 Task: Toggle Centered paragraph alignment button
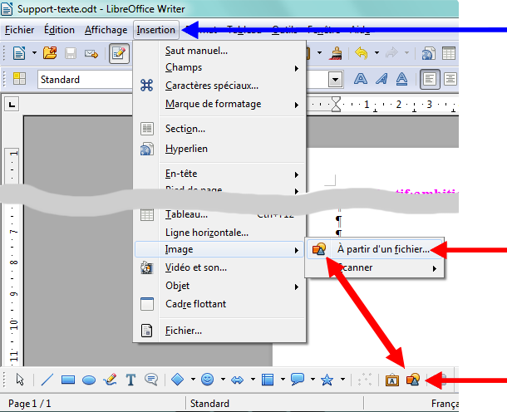click(450, 79)
